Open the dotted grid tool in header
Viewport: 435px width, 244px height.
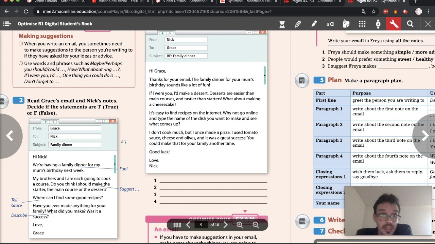coord(362,24)
